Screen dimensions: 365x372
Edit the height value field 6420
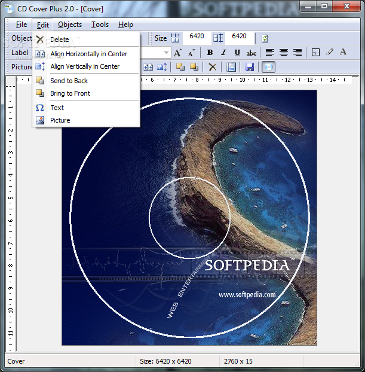coord(239,36)
